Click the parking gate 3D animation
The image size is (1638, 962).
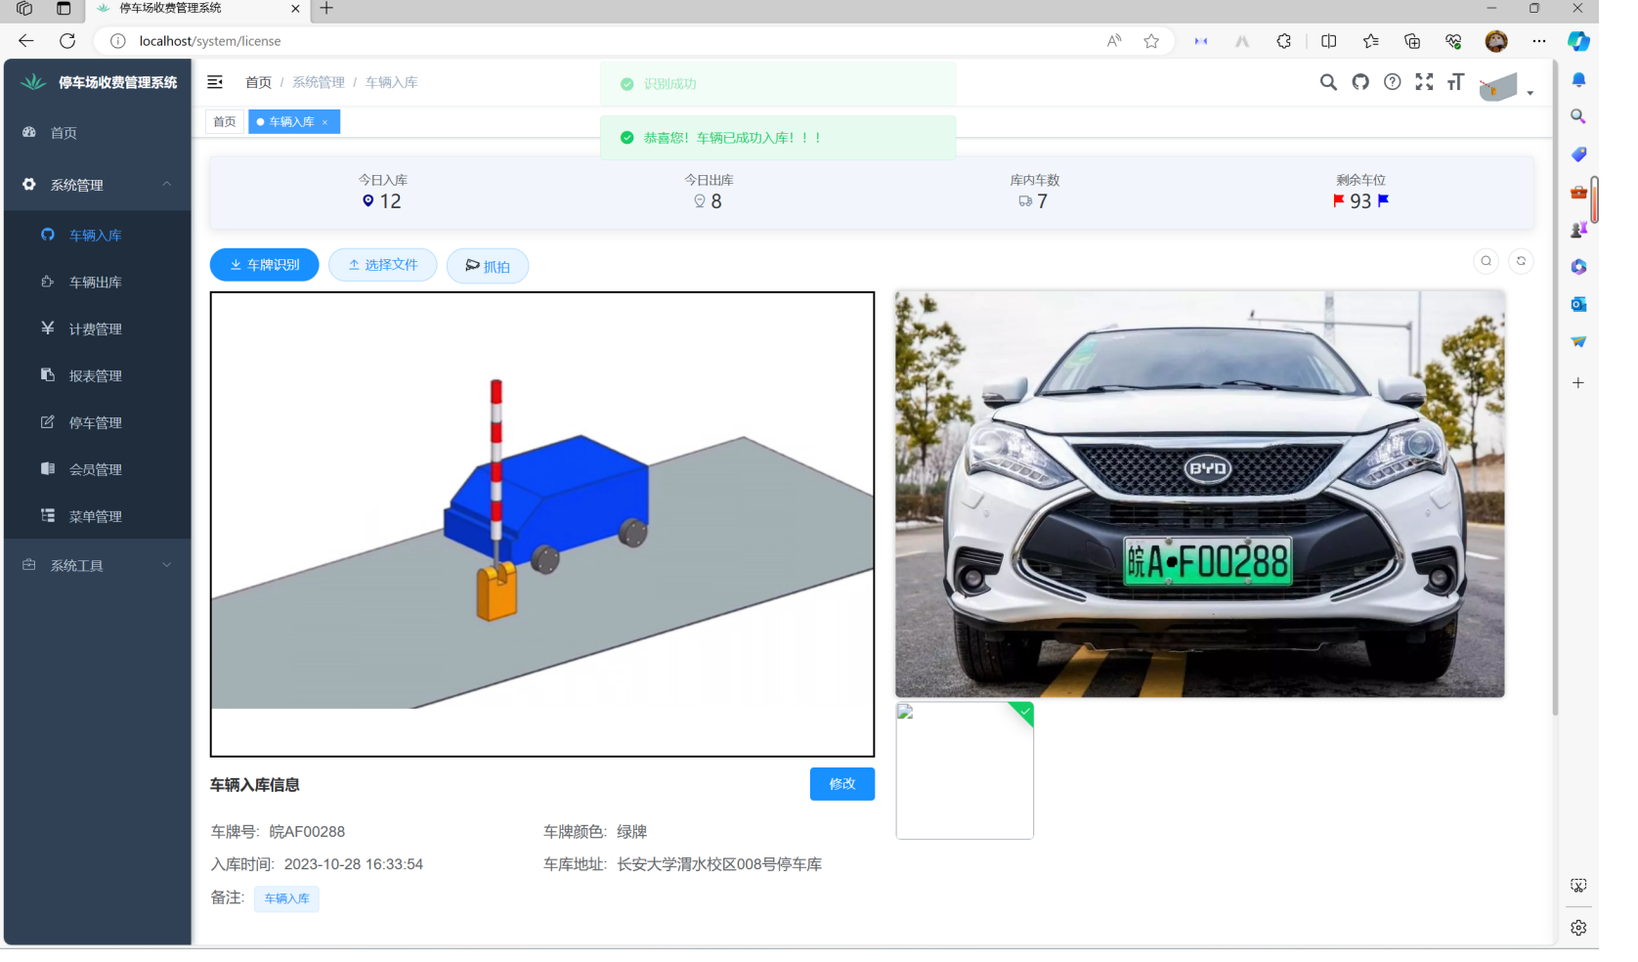542,524
